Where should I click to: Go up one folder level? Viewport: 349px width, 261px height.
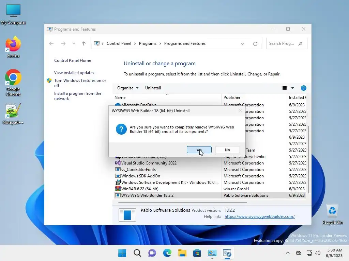[84, 43]
